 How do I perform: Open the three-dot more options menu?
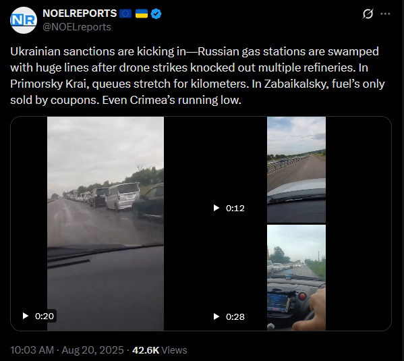[x=385, y=13]
